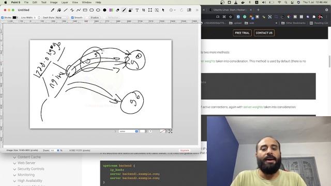Open the stroke color swatch
Image resolution: width=331 pixels, height=186 pixels.
tap(15, 18)
